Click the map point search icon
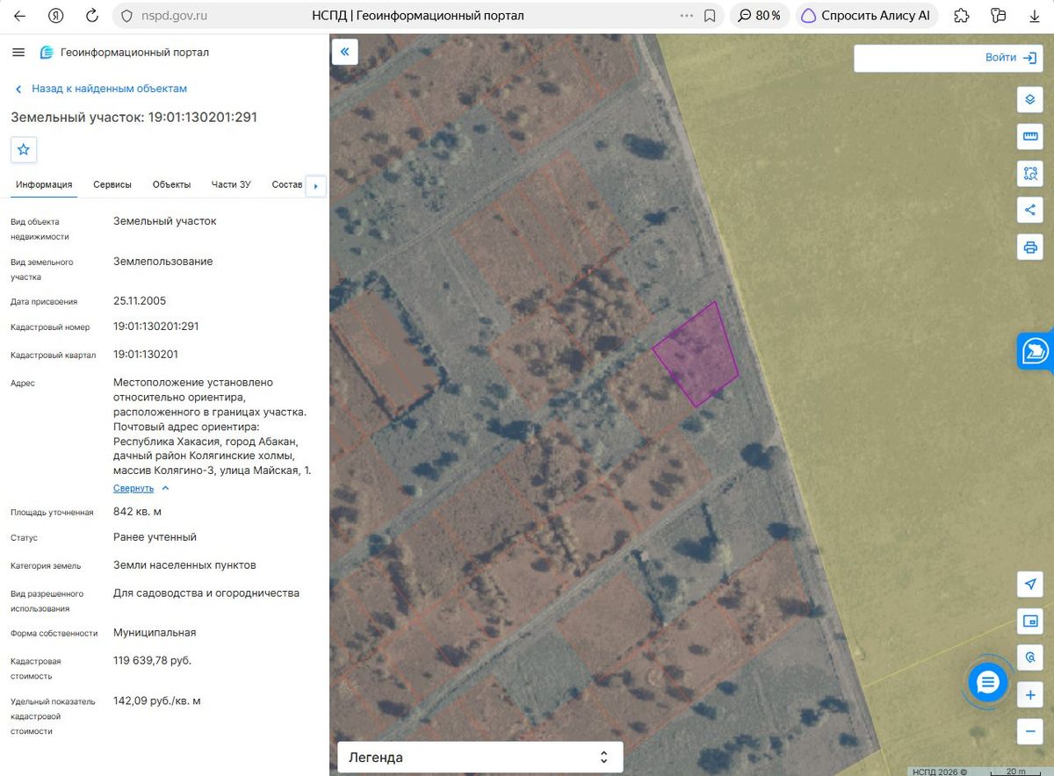The width and height of the screenshot is (1054, 776). tap(1030, 657)
